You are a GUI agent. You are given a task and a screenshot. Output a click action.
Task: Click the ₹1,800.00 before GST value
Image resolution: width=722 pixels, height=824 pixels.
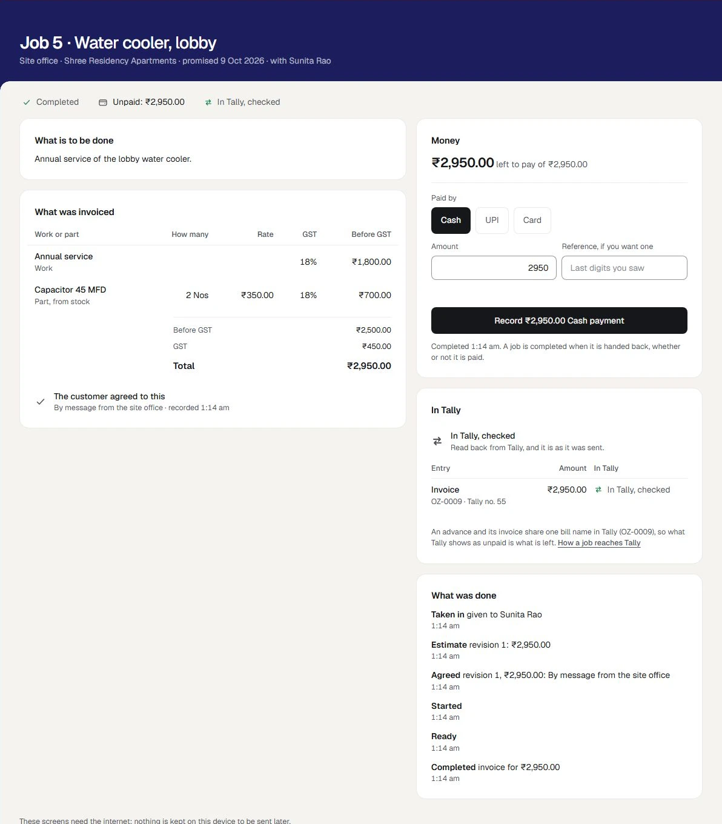[x=371, y=262]
